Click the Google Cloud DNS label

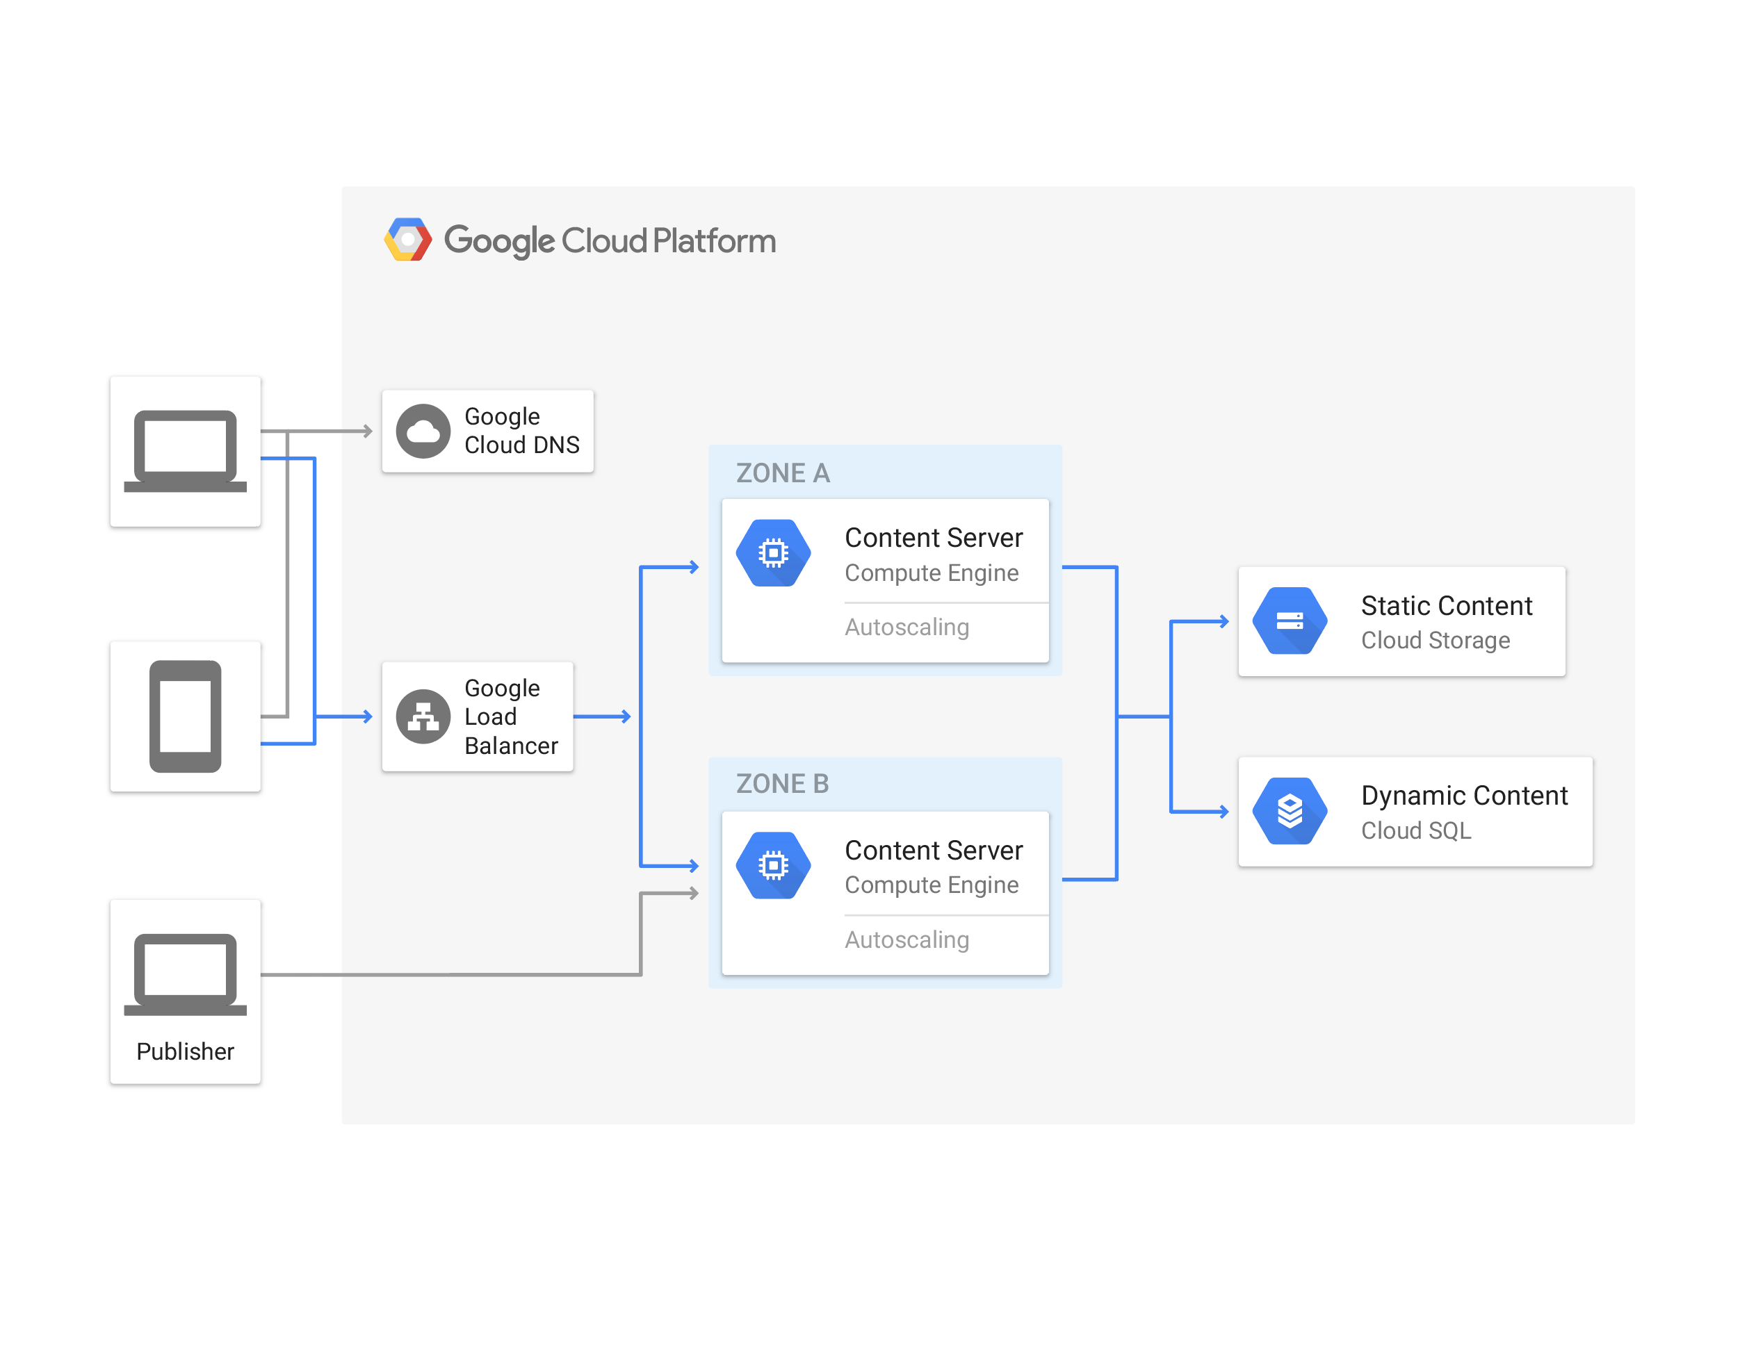click(x=522, y=431)
